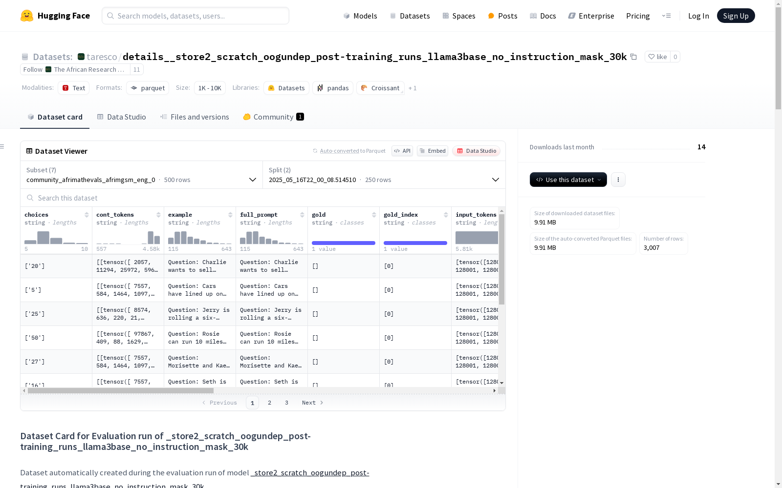The width and height of the screenshot is (782, 488).
Task: Copy dataset name using copy icon
Action: pos(633,57)
